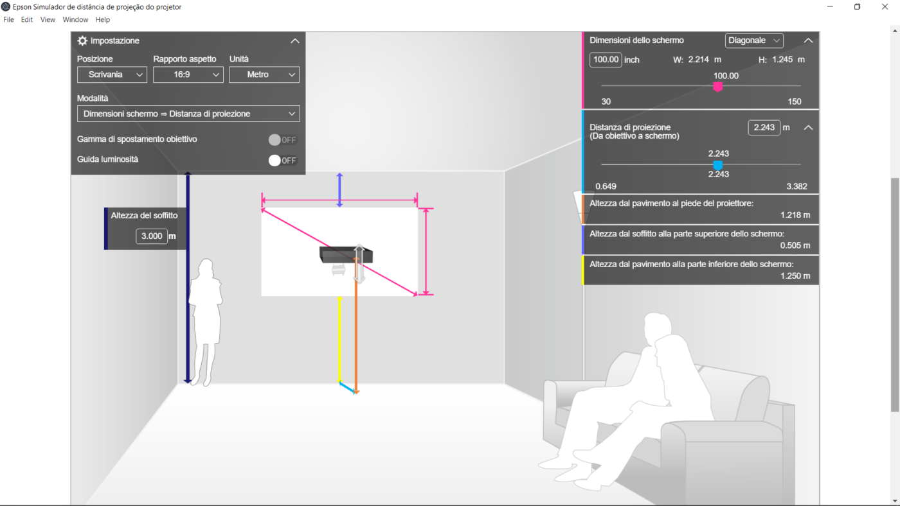The width and height of the screenshot is (900, 506).
Task: Toggle Guida luminosità switch
Action: pyautogui.click(x=282, y=161)
